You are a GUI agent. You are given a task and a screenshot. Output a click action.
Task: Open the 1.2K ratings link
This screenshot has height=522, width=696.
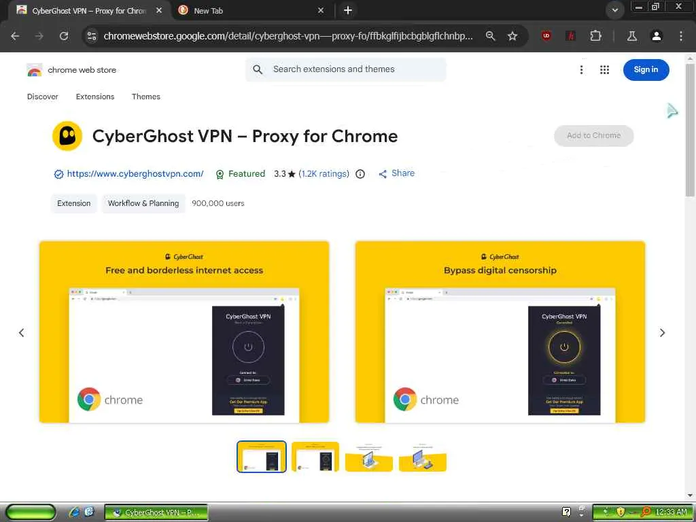coord(324,173)
